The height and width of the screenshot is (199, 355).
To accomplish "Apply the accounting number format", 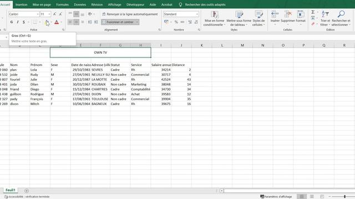I will click(166, 22).
